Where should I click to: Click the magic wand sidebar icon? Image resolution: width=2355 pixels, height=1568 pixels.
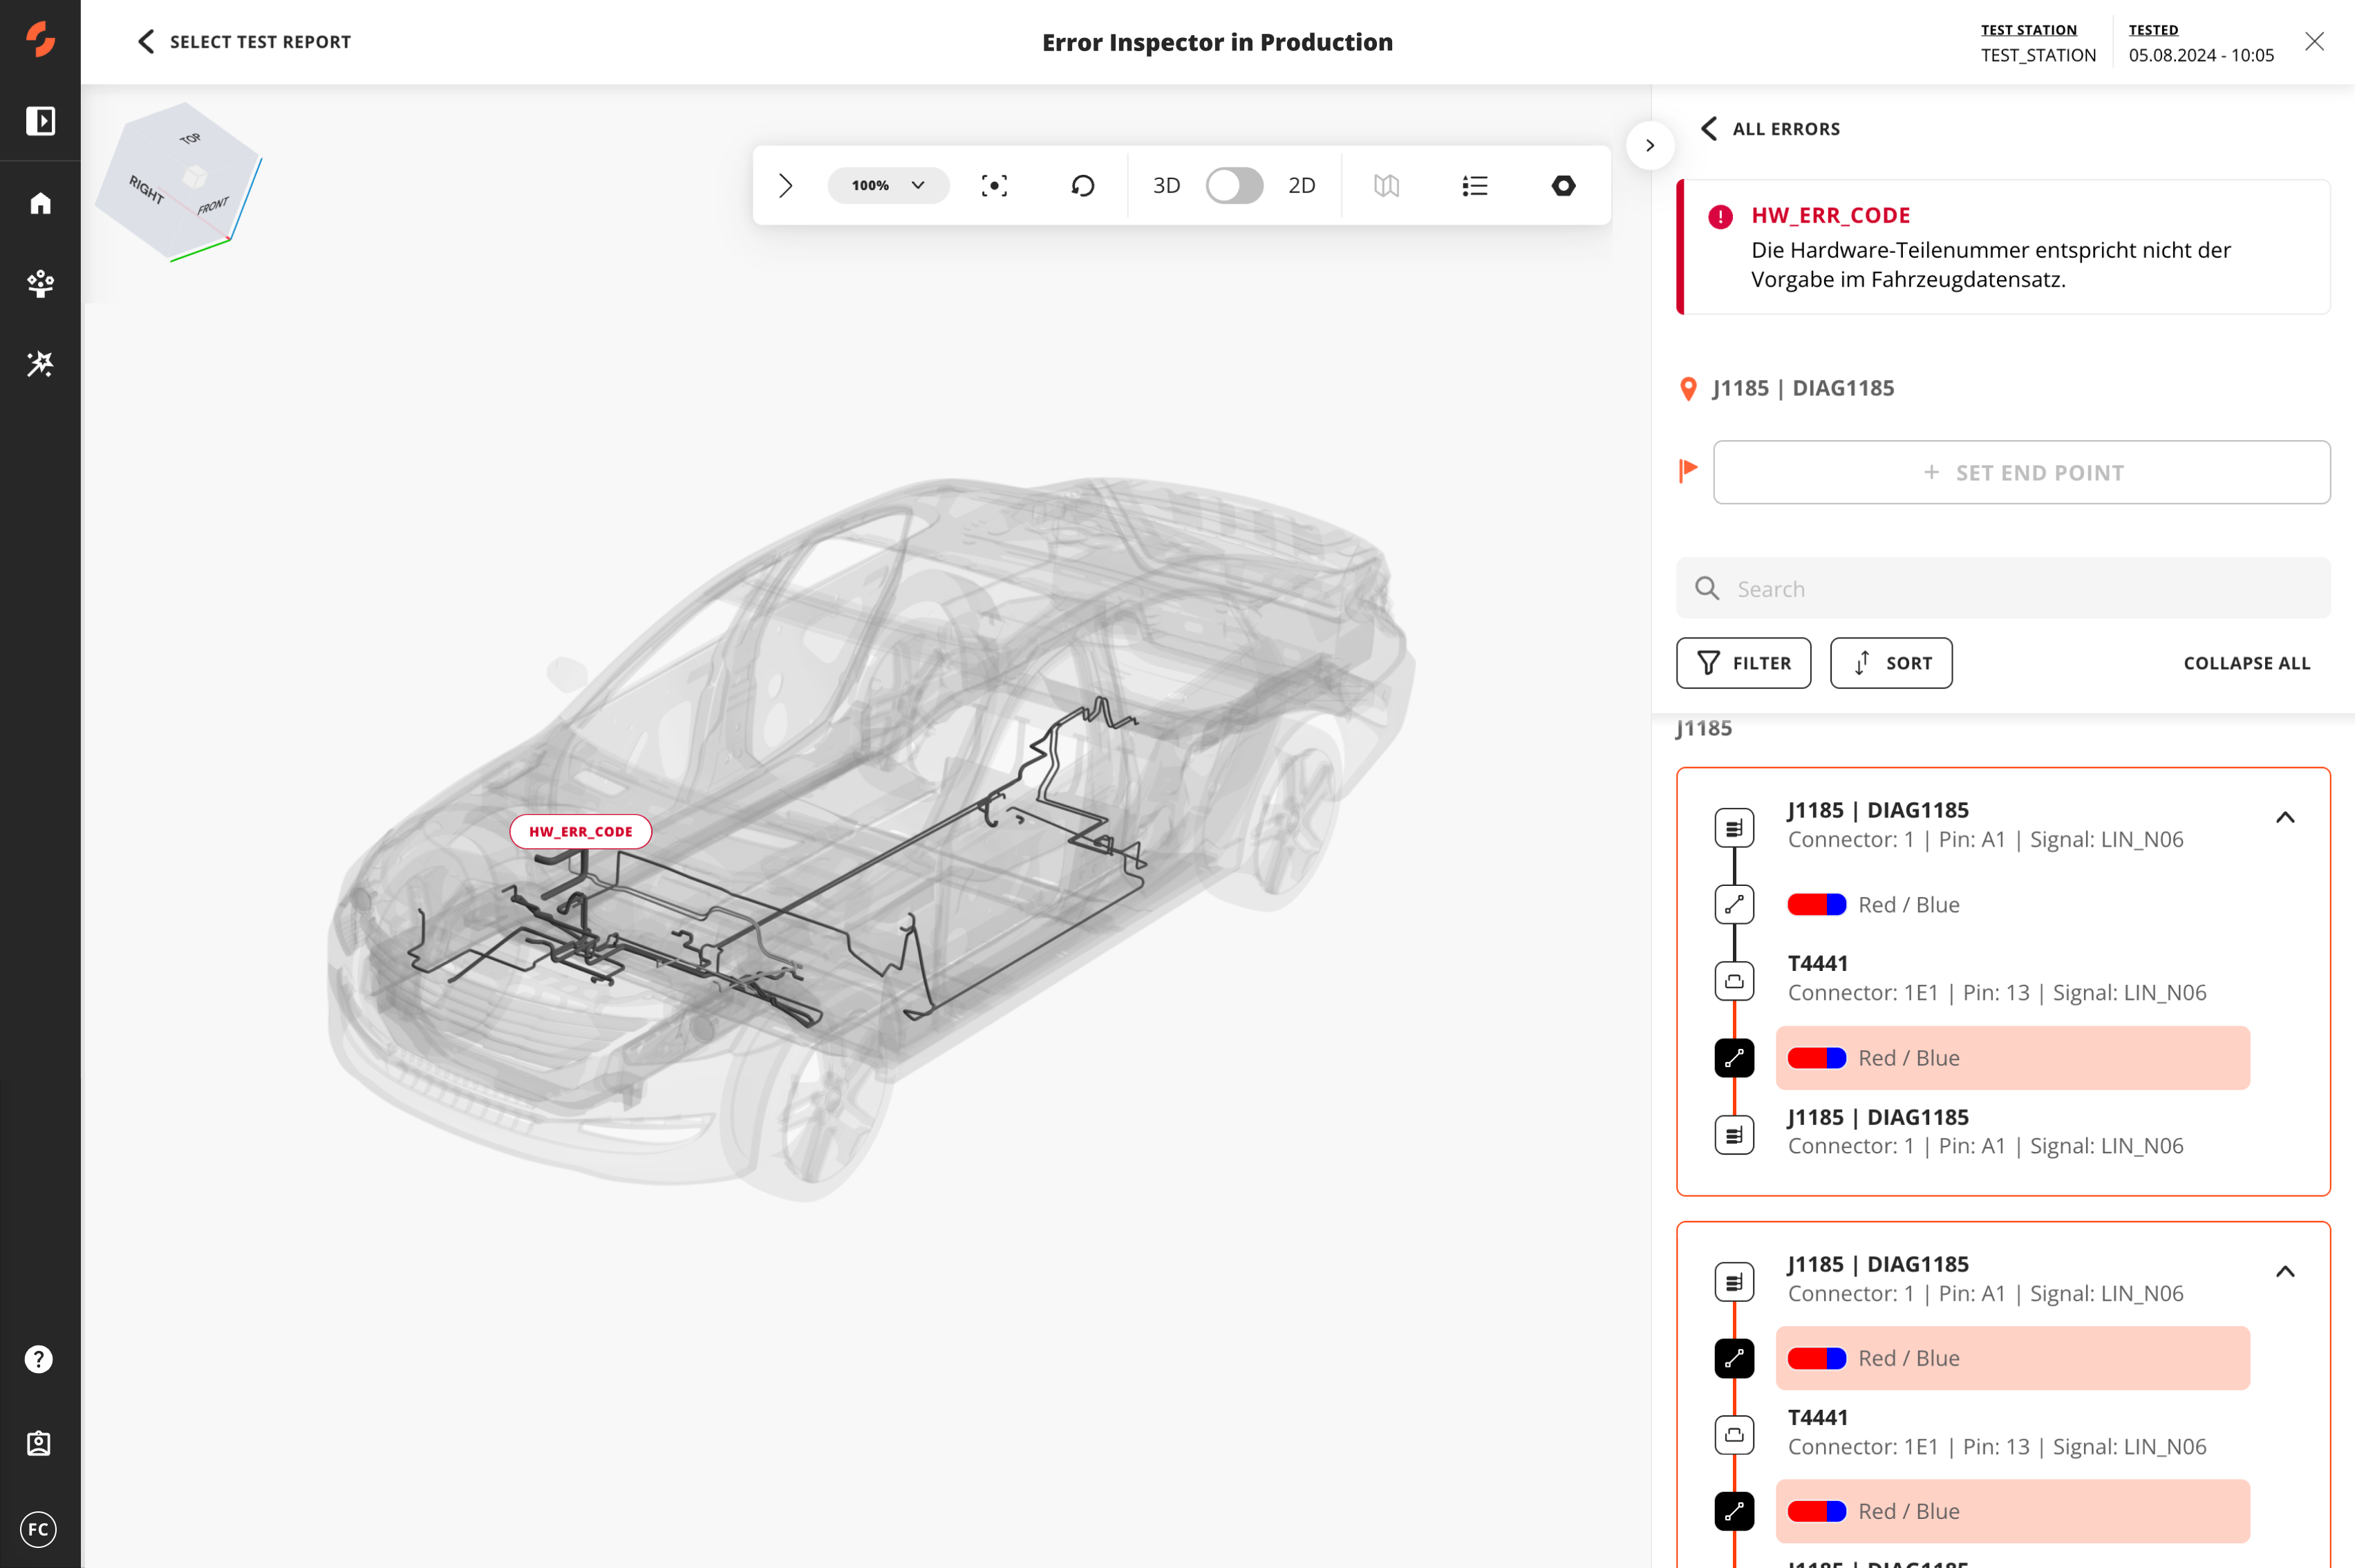pos(40,364)
